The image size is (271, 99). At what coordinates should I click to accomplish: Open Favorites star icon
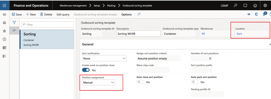(4, 31)
